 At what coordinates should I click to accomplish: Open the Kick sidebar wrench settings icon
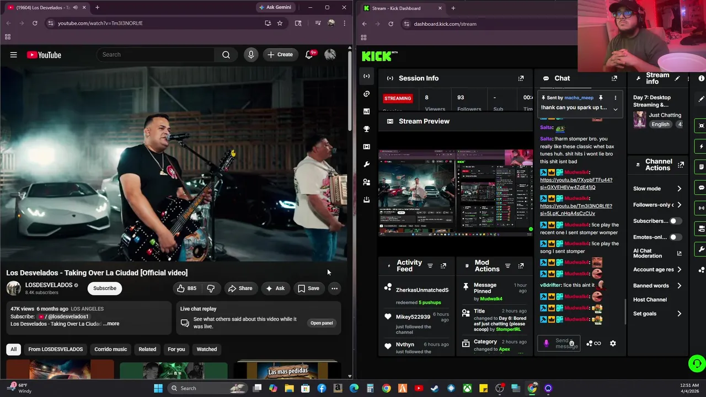[366, 164]
